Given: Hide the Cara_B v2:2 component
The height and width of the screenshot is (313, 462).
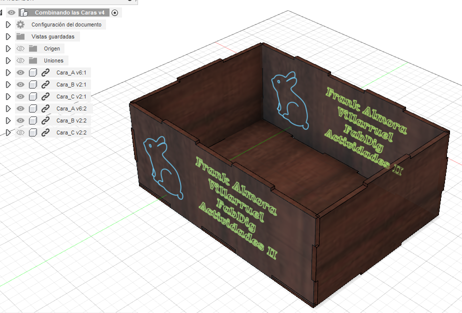Looking at the screenshot, I should [x=20, y=120].
